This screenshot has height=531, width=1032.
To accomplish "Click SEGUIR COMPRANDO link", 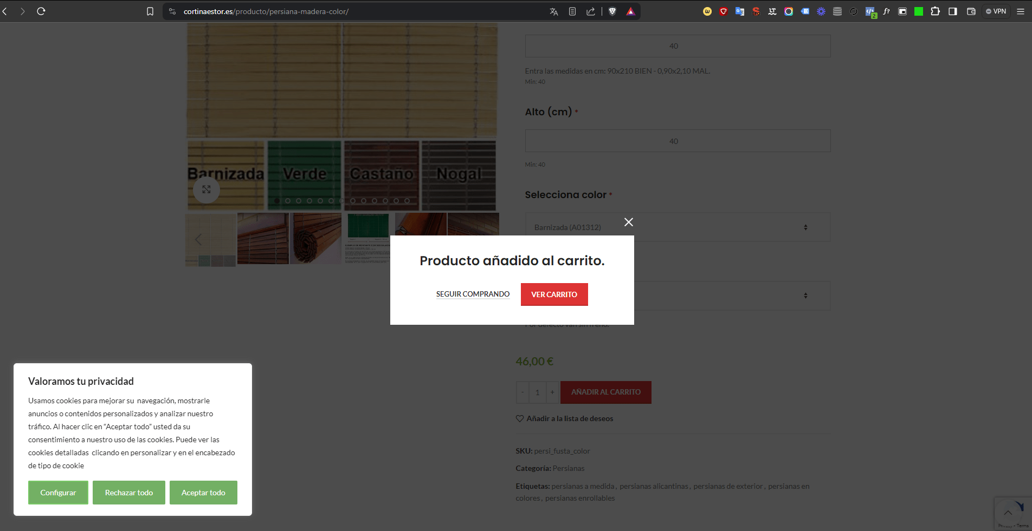I will [473, 294].
